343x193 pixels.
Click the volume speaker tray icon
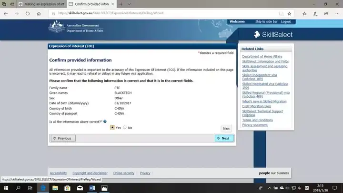point(287,188)
